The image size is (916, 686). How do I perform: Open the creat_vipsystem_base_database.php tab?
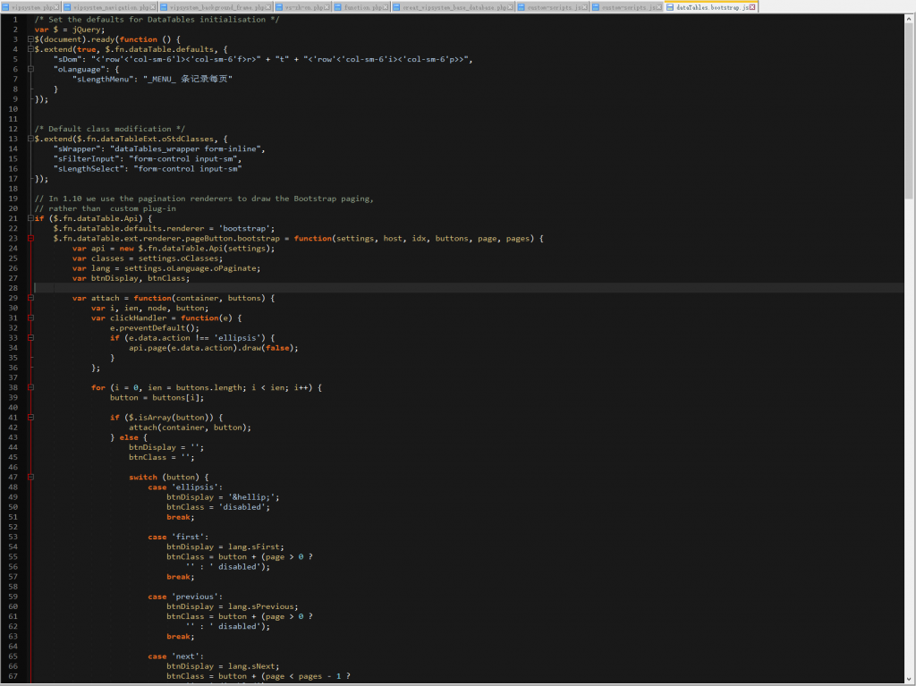[x=454, y=7]
